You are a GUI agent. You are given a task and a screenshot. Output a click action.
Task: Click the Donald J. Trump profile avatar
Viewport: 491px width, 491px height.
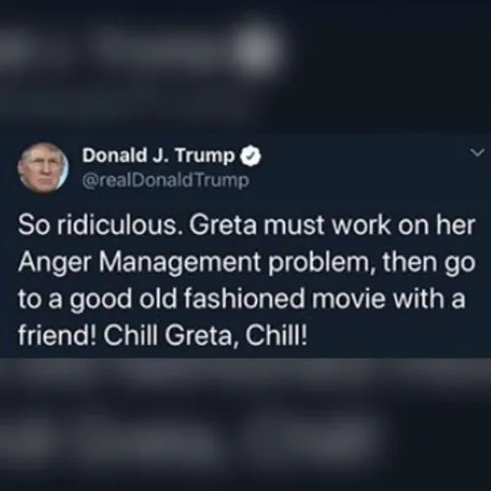(x=42, y=168)
